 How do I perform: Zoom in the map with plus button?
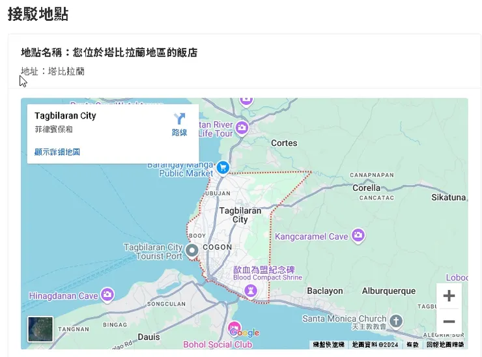449,296
